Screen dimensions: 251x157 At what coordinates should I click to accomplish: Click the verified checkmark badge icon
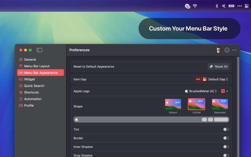tap(227, 50)
